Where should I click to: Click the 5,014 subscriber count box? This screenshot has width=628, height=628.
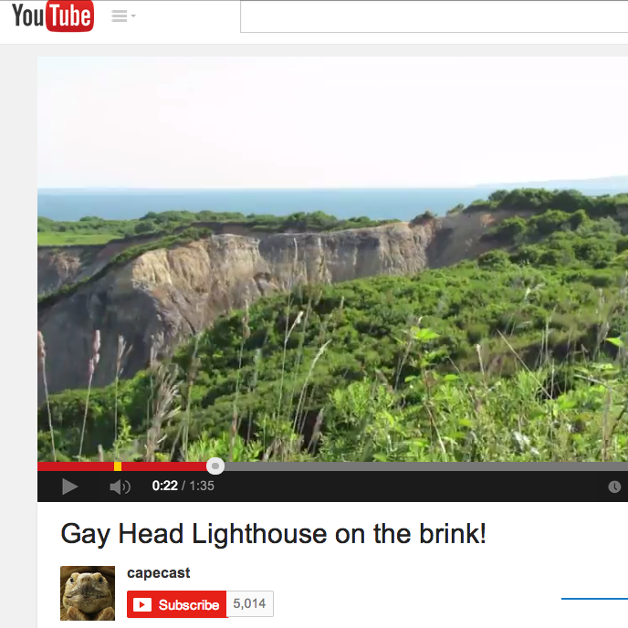point(250,603)
